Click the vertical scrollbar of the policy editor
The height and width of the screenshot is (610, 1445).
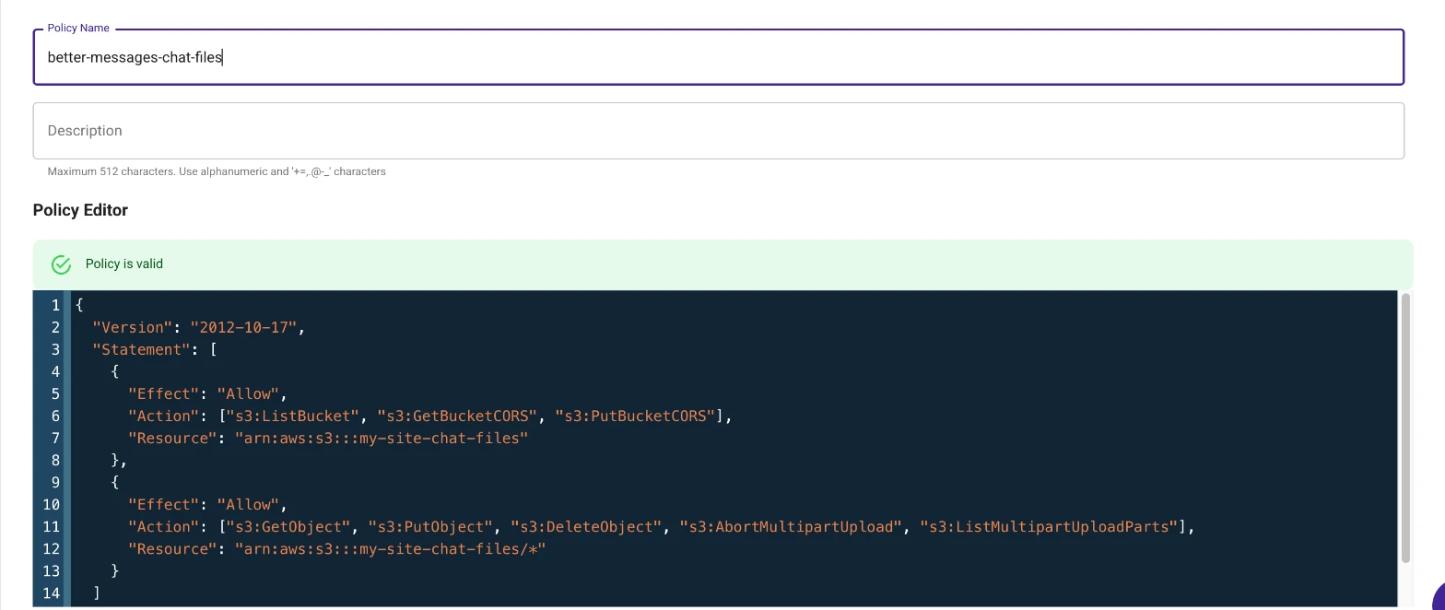(x=1405, y=428)
